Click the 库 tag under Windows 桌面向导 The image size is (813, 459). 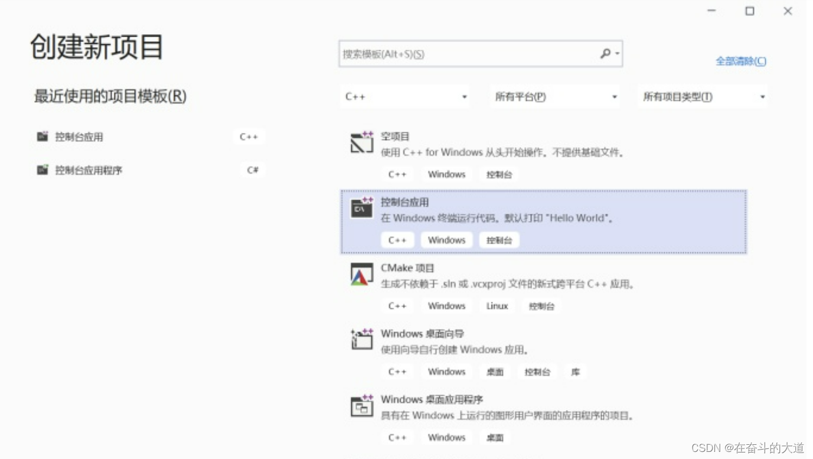[x=575, y=372]
